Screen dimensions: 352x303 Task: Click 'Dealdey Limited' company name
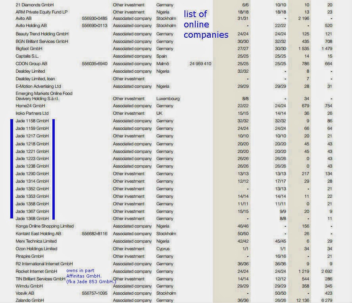(x=30, y=71)
